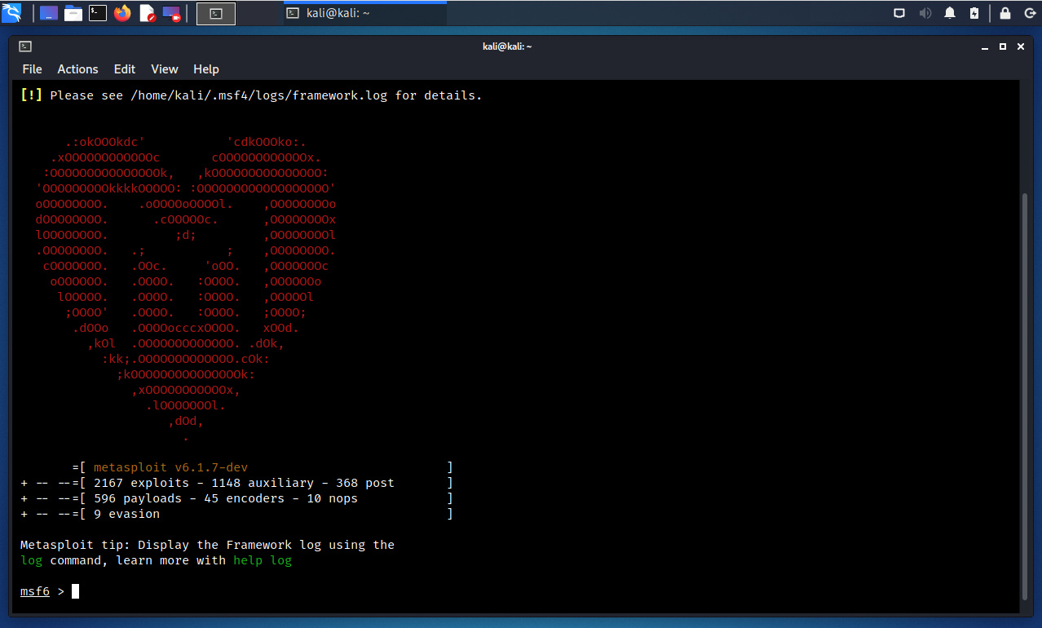Click the screen recorder panel icon
The image size is (1042, 628).
[x=171, y=13]
